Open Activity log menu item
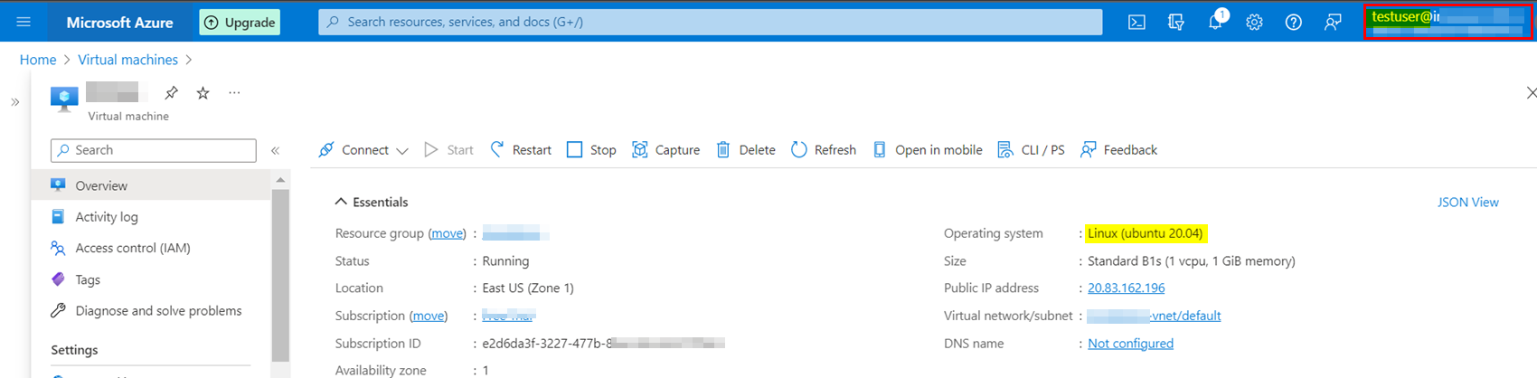 pos(107,217)
